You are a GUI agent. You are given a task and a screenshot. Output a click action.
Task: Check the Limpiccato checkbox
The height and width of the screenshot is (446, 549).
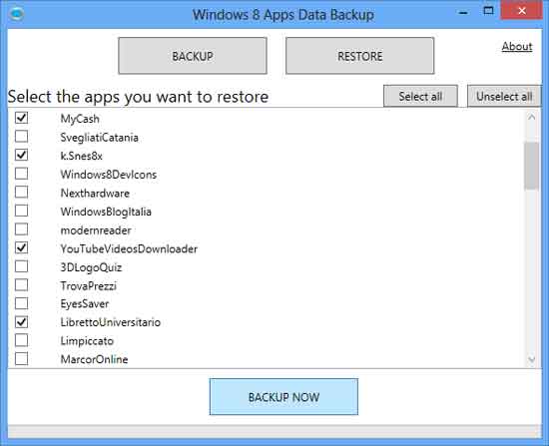(21, 340)
